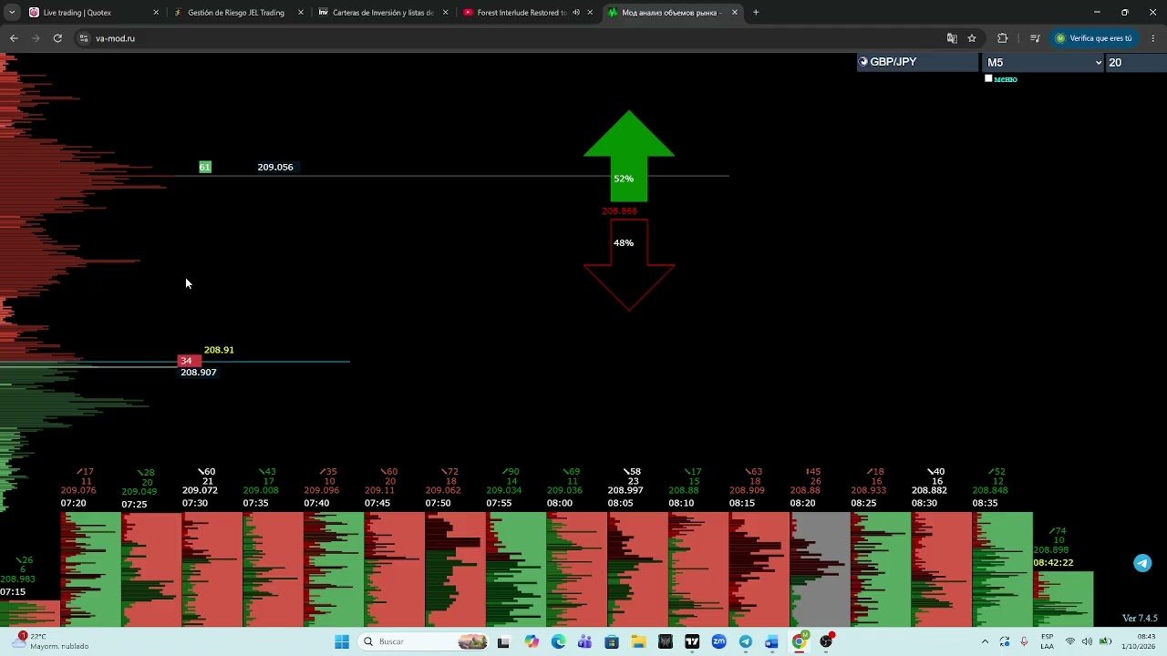The image size is (1167, 656).
Task: Show hidden system tray icons
Action: point(985,641)
